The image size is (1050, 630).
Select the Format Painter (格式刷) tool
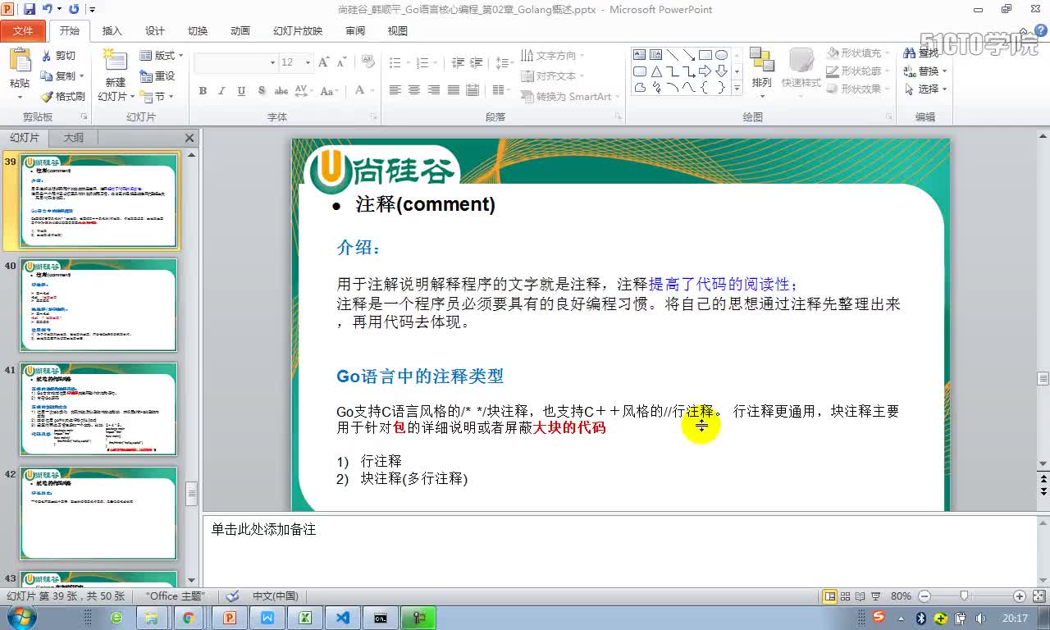pyautogui.click(x=63, y=96)
